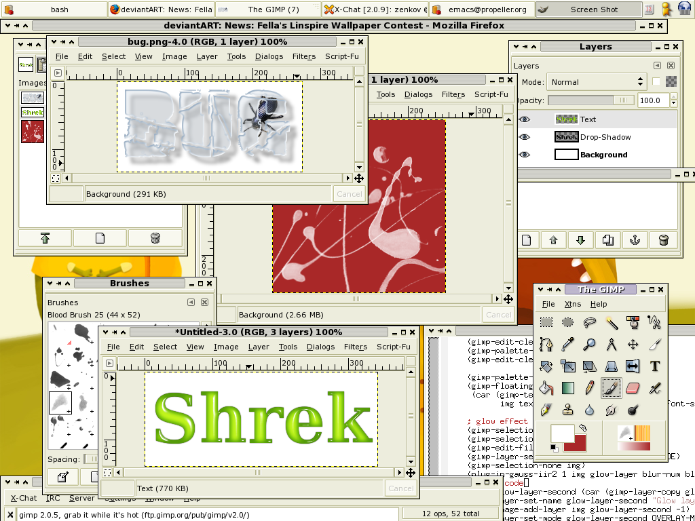Select the Ellipse Select tool
Image resolution: width=695 pixels, height=521 pixels.
(x=568, y=322)
